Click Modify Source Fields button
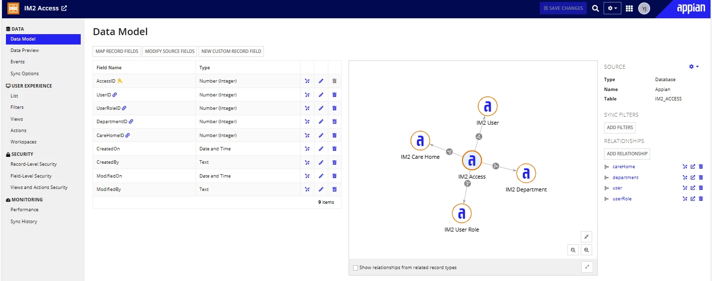The image size is (712, 281). (170, 51)
